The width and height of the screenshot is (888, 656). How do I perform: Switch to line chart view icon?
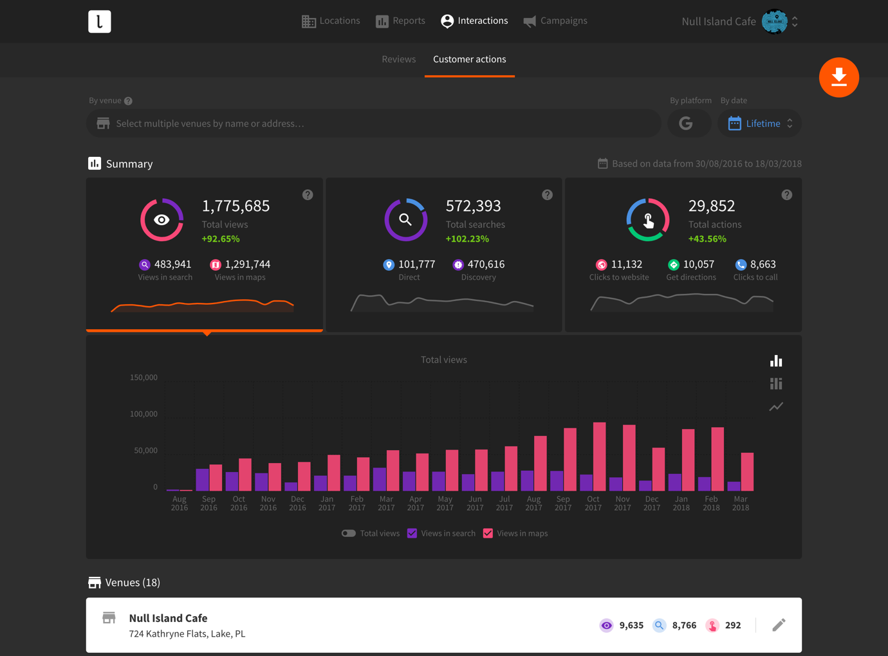coord(776,407)
